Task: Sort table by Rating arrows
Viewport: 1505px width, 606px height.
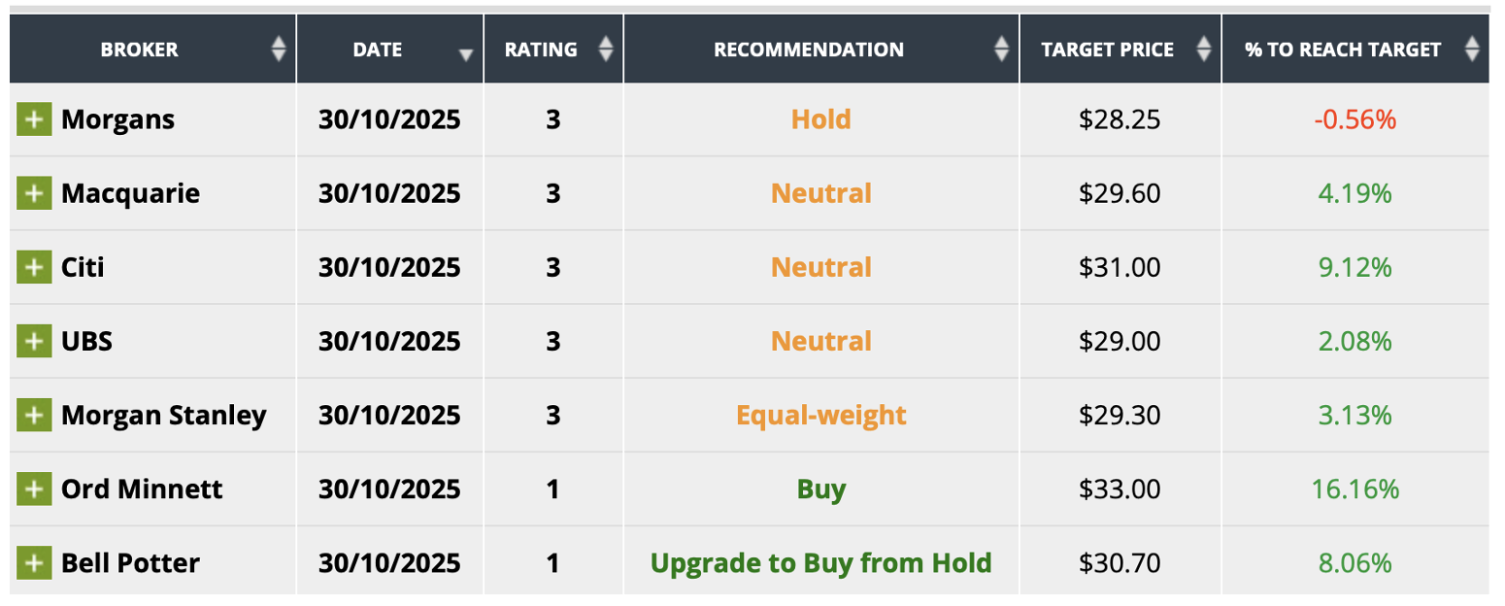Action: click(x=606, y=50)
